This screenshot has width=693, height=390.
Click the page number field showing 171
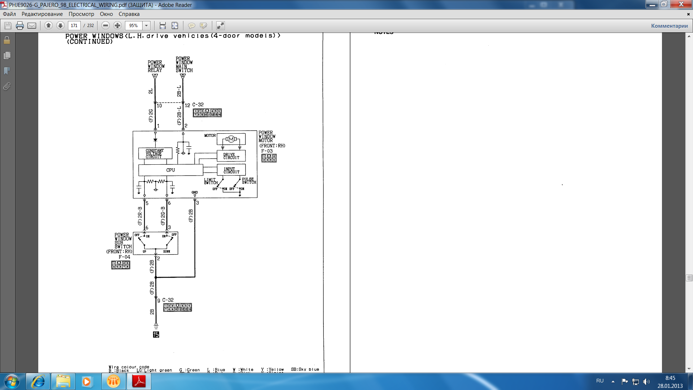[74, 26]
